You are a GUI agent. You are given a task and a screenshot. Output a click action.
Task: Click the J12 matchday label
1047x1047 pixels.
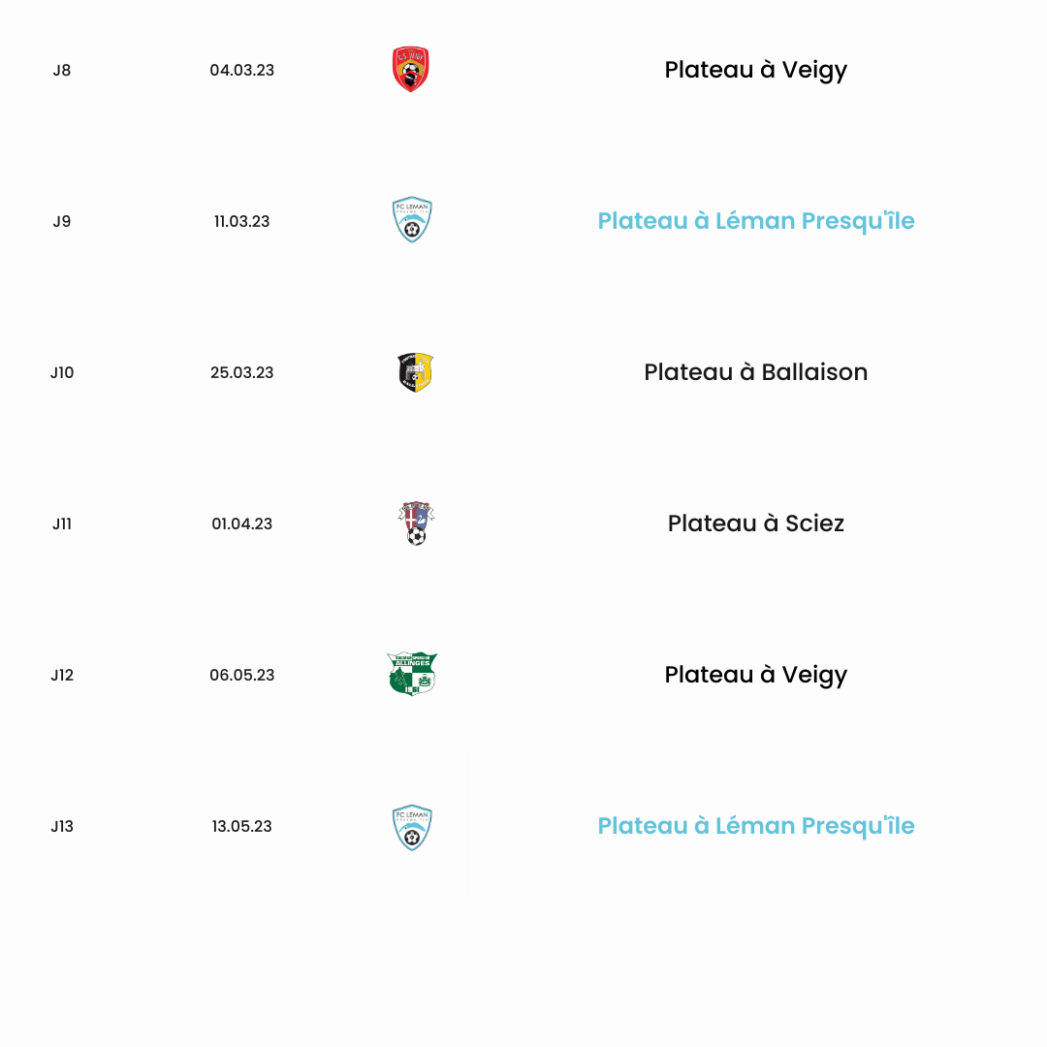[62, 675]
